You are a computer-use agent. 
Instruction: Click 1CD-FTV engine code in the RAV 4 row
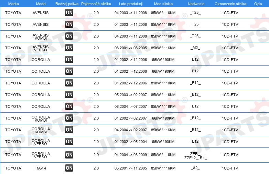tap(230, 168)
